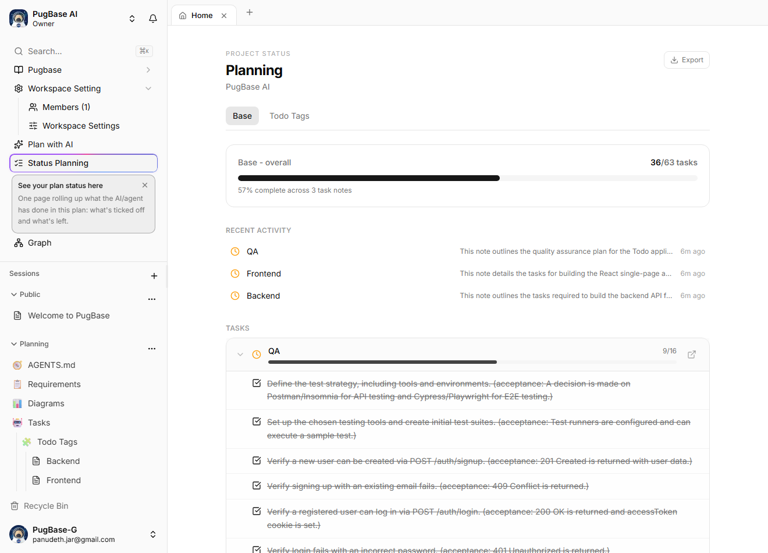Open the PugBase AI workspace switcher arrows
Viewport: 768px width, 553px height.
tap(132, 19)
